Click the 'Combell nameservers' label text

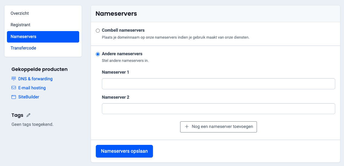[123, 30]
